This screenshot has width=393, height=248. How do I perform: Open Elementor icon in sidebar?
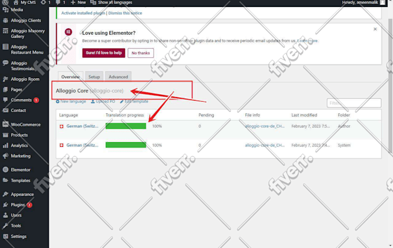[x=5, y=170]
